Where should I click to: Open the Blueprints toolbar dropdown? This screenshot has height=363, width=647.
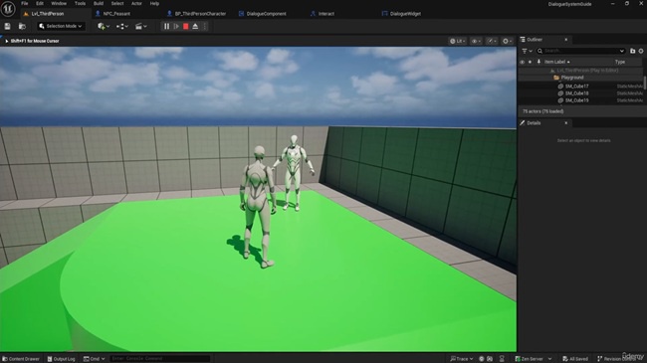pos(122,27)
